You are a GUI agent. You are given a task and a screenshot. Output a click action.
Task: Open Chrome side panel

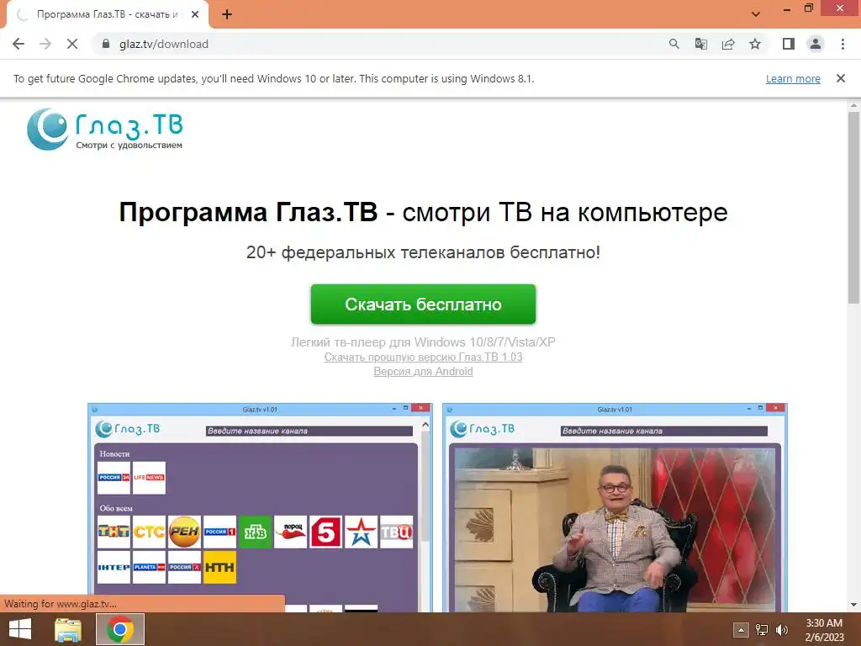(x=789, y=44)
